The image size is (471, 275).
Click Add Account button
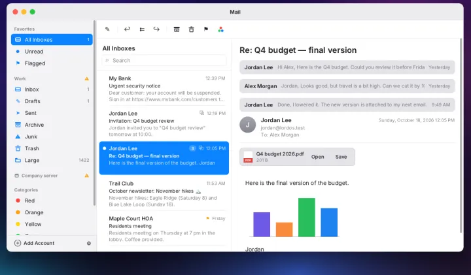34,243
